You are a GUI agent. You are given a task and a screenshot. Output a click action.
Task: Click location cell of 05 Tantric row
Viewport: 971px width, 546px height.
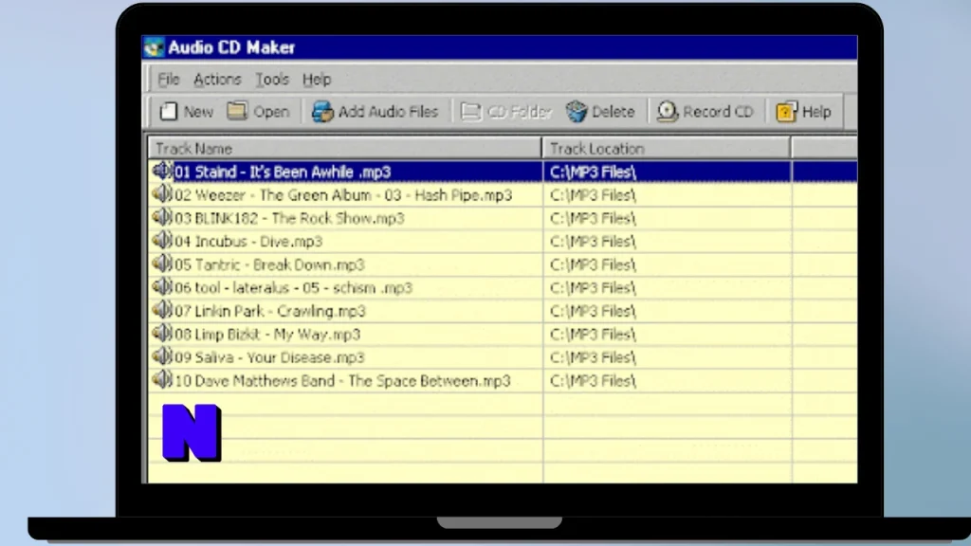click(x=668, y=264)
